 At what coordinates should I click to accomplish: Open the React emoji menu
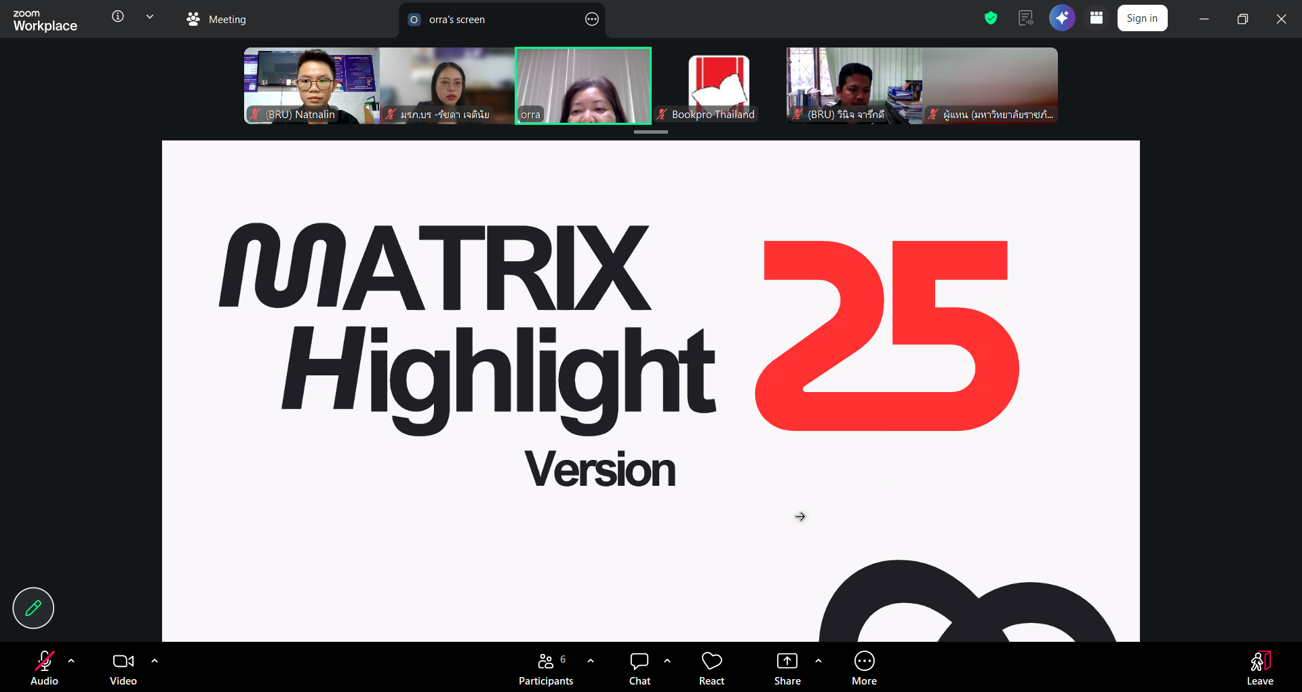712,668
